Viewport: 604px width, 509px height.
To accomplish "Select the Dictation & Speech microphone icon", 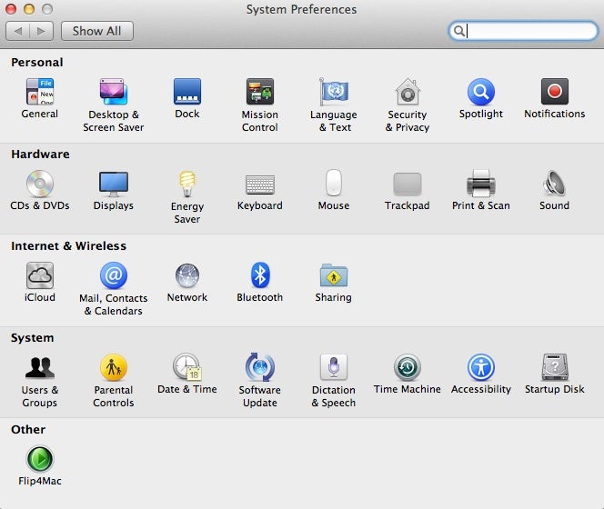I will tap(333, 368).
